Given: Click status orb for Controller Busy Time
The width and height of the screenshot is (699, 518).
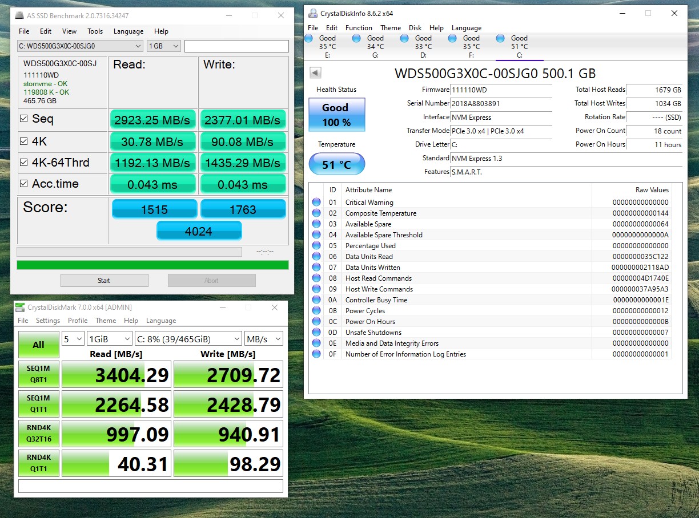Looking at the screenshot, I should click(316, 300).
